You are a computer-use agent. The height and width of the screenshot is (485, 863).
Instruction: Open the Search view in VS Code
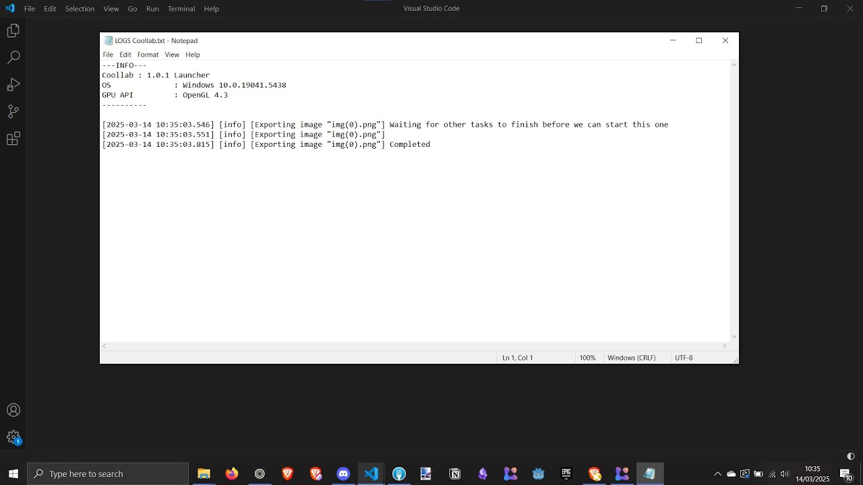tap(13, 57)
